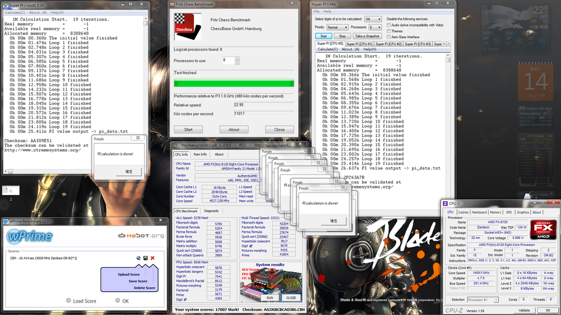This screenshot has width=561, height=315.
Task: Toggle the Aero Glass Interface checkbox
Action: [389, 37]
